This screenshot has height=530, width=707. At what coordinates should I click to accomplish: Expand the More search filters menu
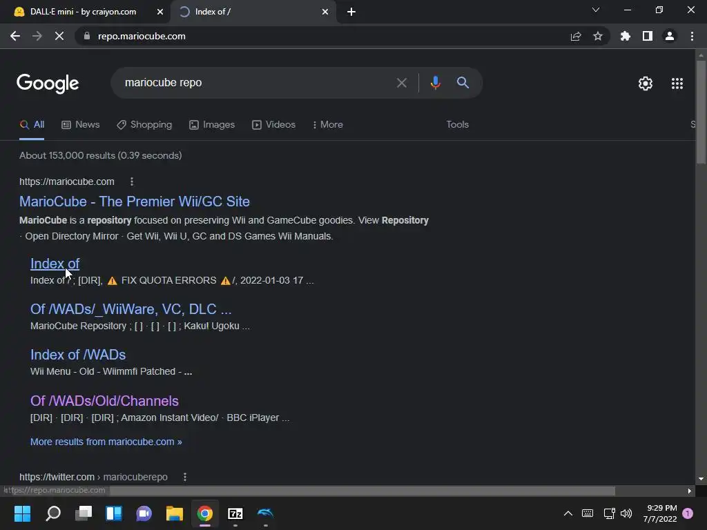pos(328,125)
